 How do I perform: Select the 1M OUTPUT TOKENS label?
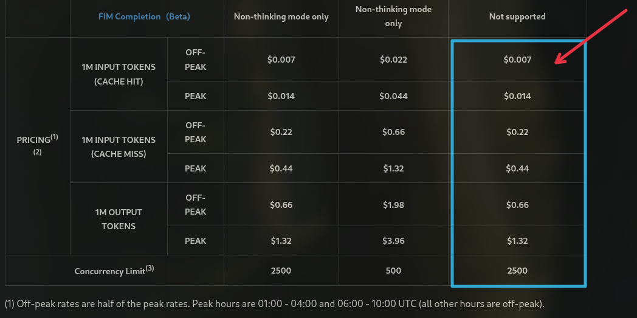point(119,219)
